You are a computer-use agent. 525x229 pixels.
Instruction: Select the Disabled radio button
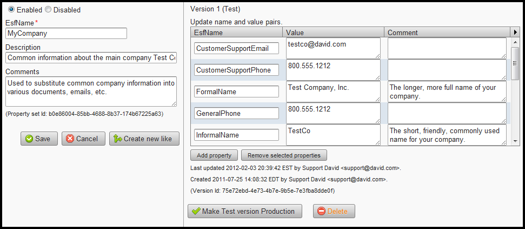(x=48, y=10)
